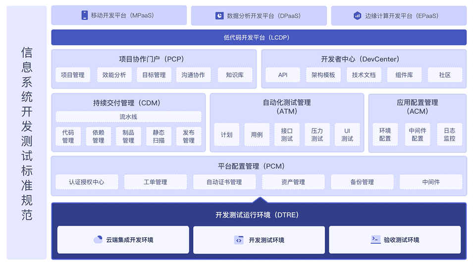Select 认证授权中心 box

tap(87, 182)
